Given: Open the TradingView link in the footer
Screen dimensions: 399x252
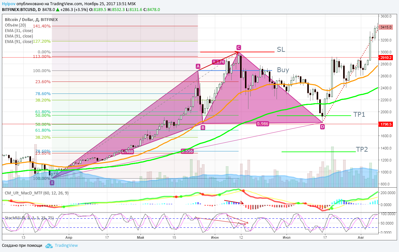Looking at the screenshot, I should pos(66,246).
